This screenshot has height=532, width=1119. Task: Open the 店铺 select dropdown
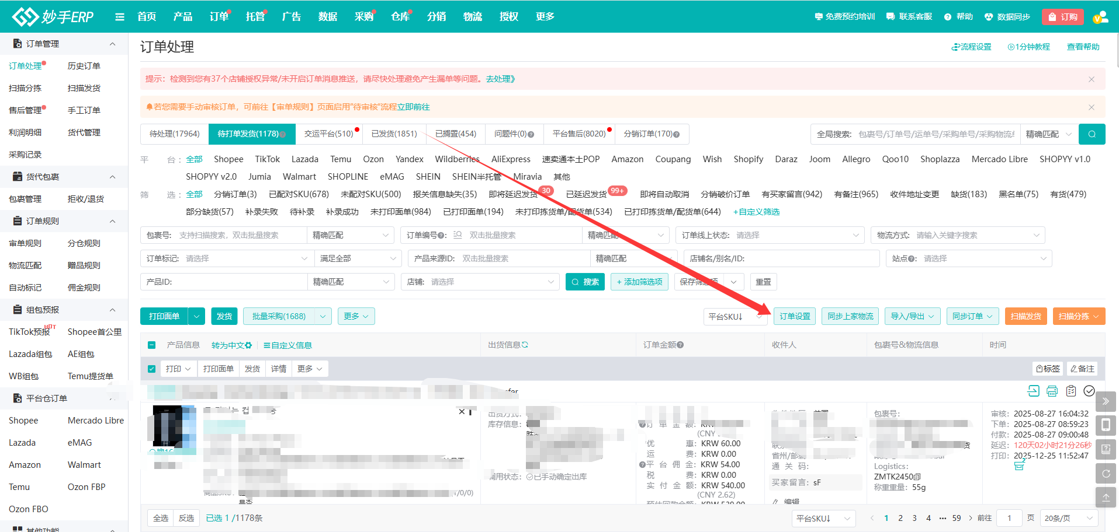[480, 282]
